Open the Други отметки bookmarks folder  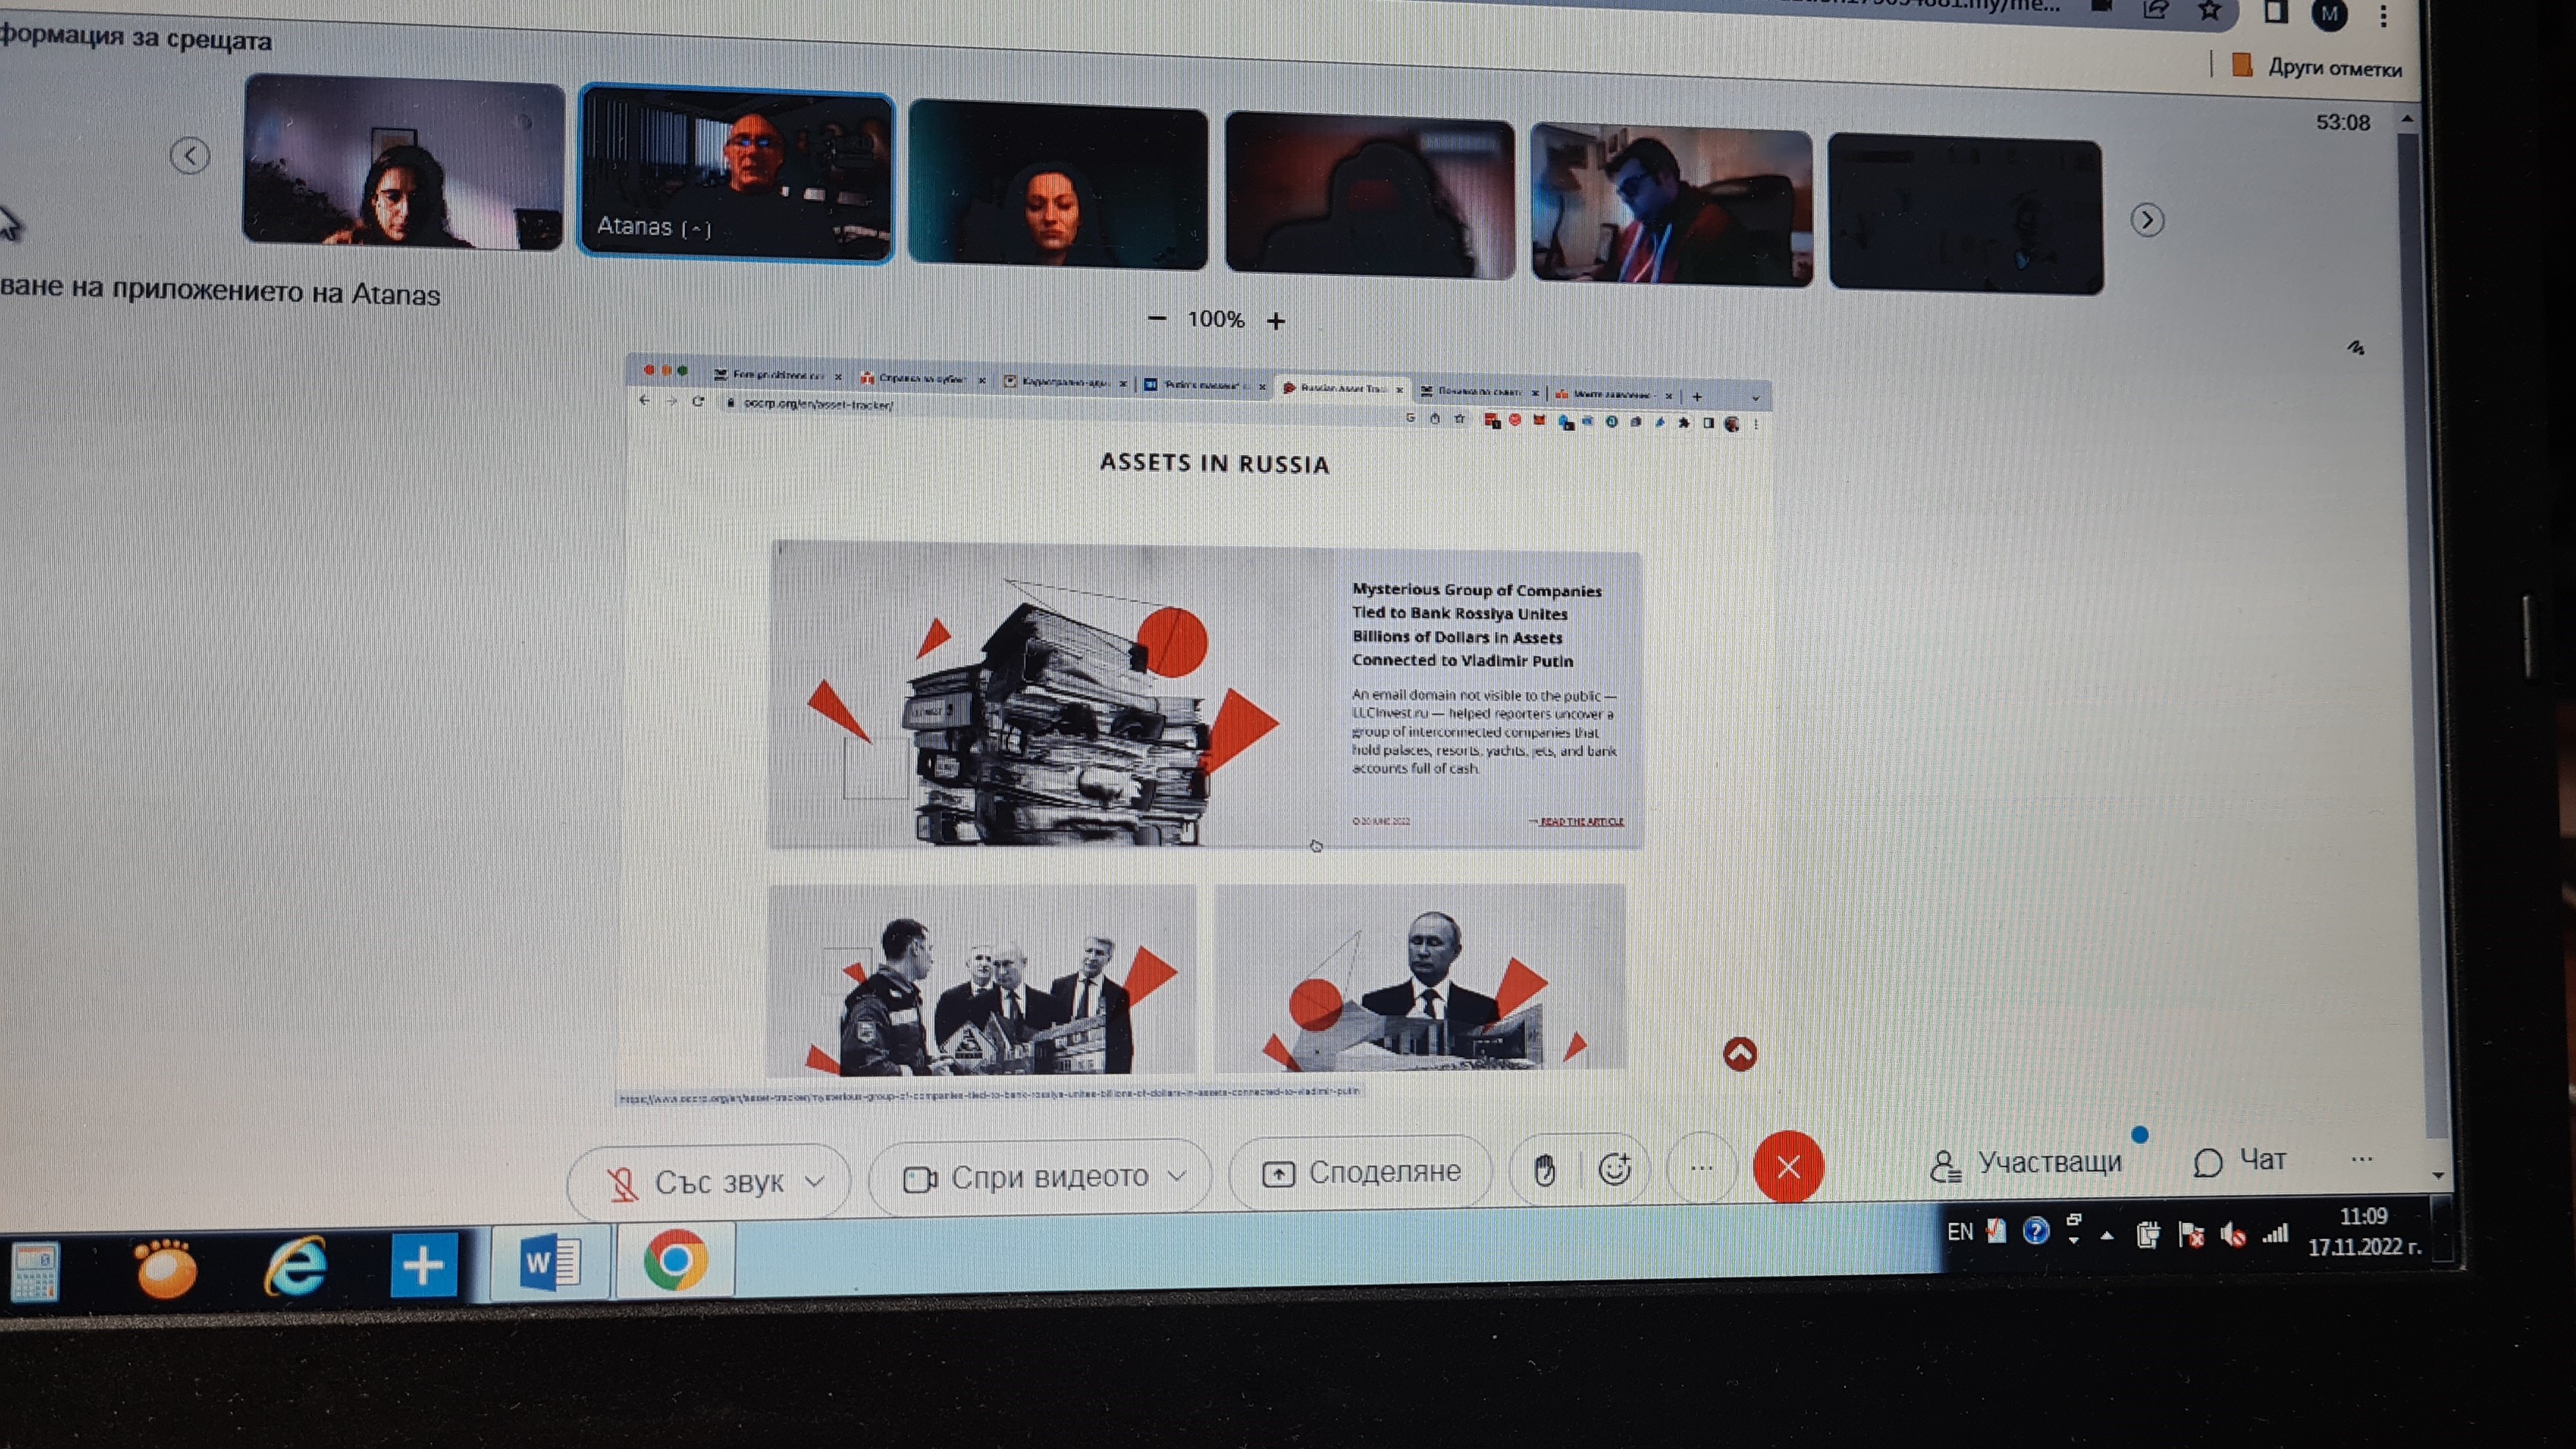point(2318,67)
